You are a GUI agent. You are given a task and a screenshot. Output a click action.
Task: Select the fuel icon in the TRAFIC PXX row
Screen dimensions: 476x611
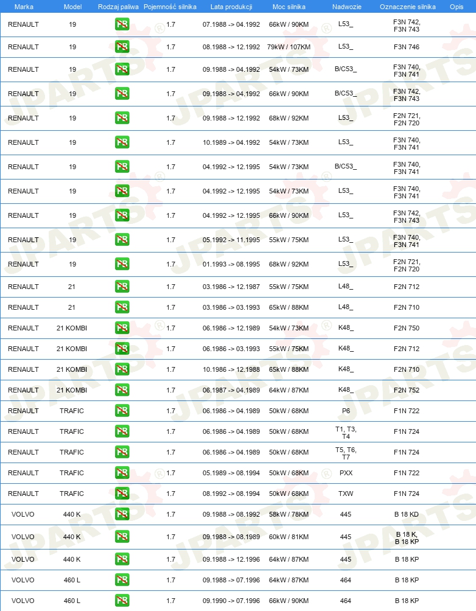122,472
